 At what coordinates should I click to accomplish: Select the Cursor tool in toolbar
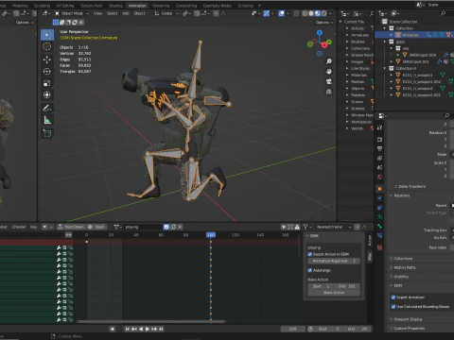coord(47,46)
